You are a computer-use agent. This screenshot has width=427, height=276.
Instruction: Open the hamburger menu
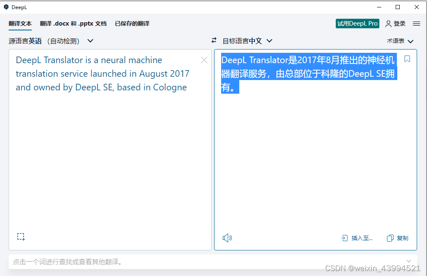pos(416,24)
